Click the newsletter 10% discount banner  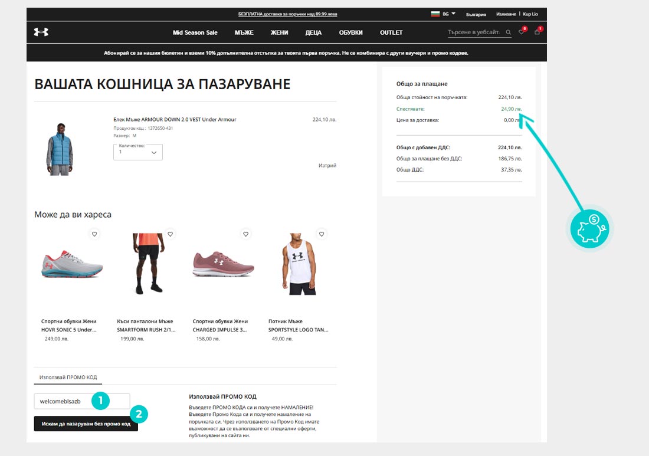[286, 53]
